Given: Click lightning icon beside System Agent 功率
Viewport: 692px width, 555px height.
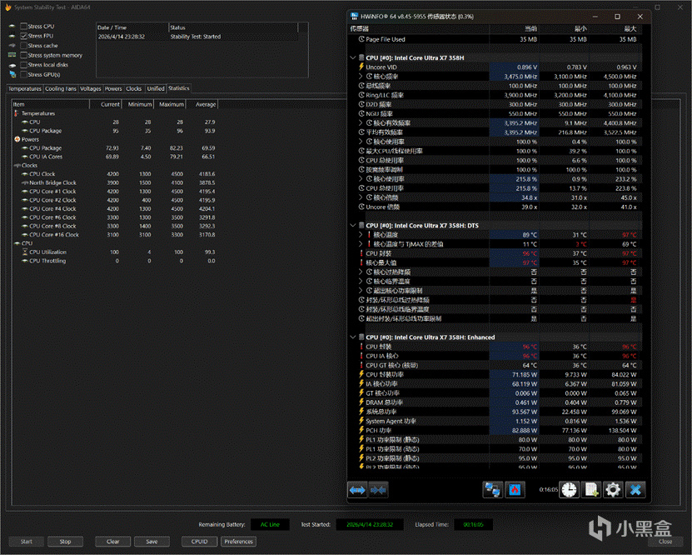Looking at the screenshot, I should [x=361, y=421].
